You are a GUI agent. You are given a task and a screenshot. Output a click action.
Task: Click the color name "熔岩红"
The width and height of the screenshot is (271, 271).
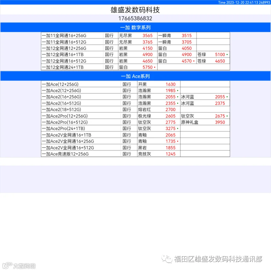[x=145, y=110]
